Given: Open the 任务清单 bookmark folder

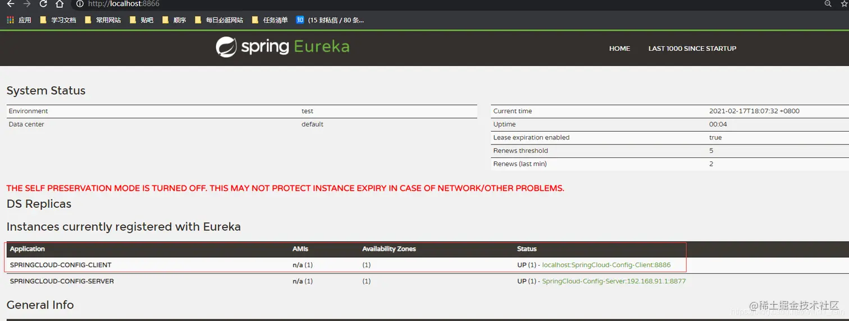Looking at the screenshot, I should [x=270, y=20].
